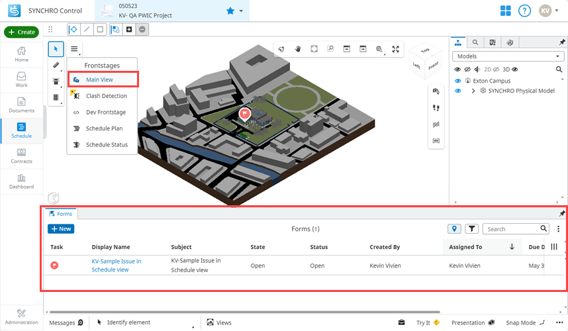Select the Pan hand tool
The image size is (568, 331).
[298, 49]
